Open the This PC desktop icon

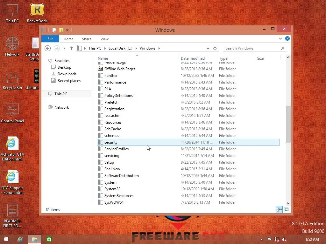12,13
